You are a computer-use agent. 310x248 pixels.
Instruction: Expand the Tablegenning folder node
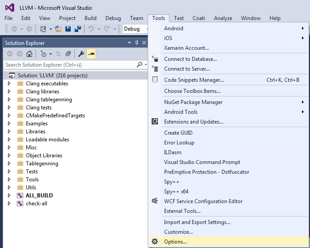coord(9,164)
